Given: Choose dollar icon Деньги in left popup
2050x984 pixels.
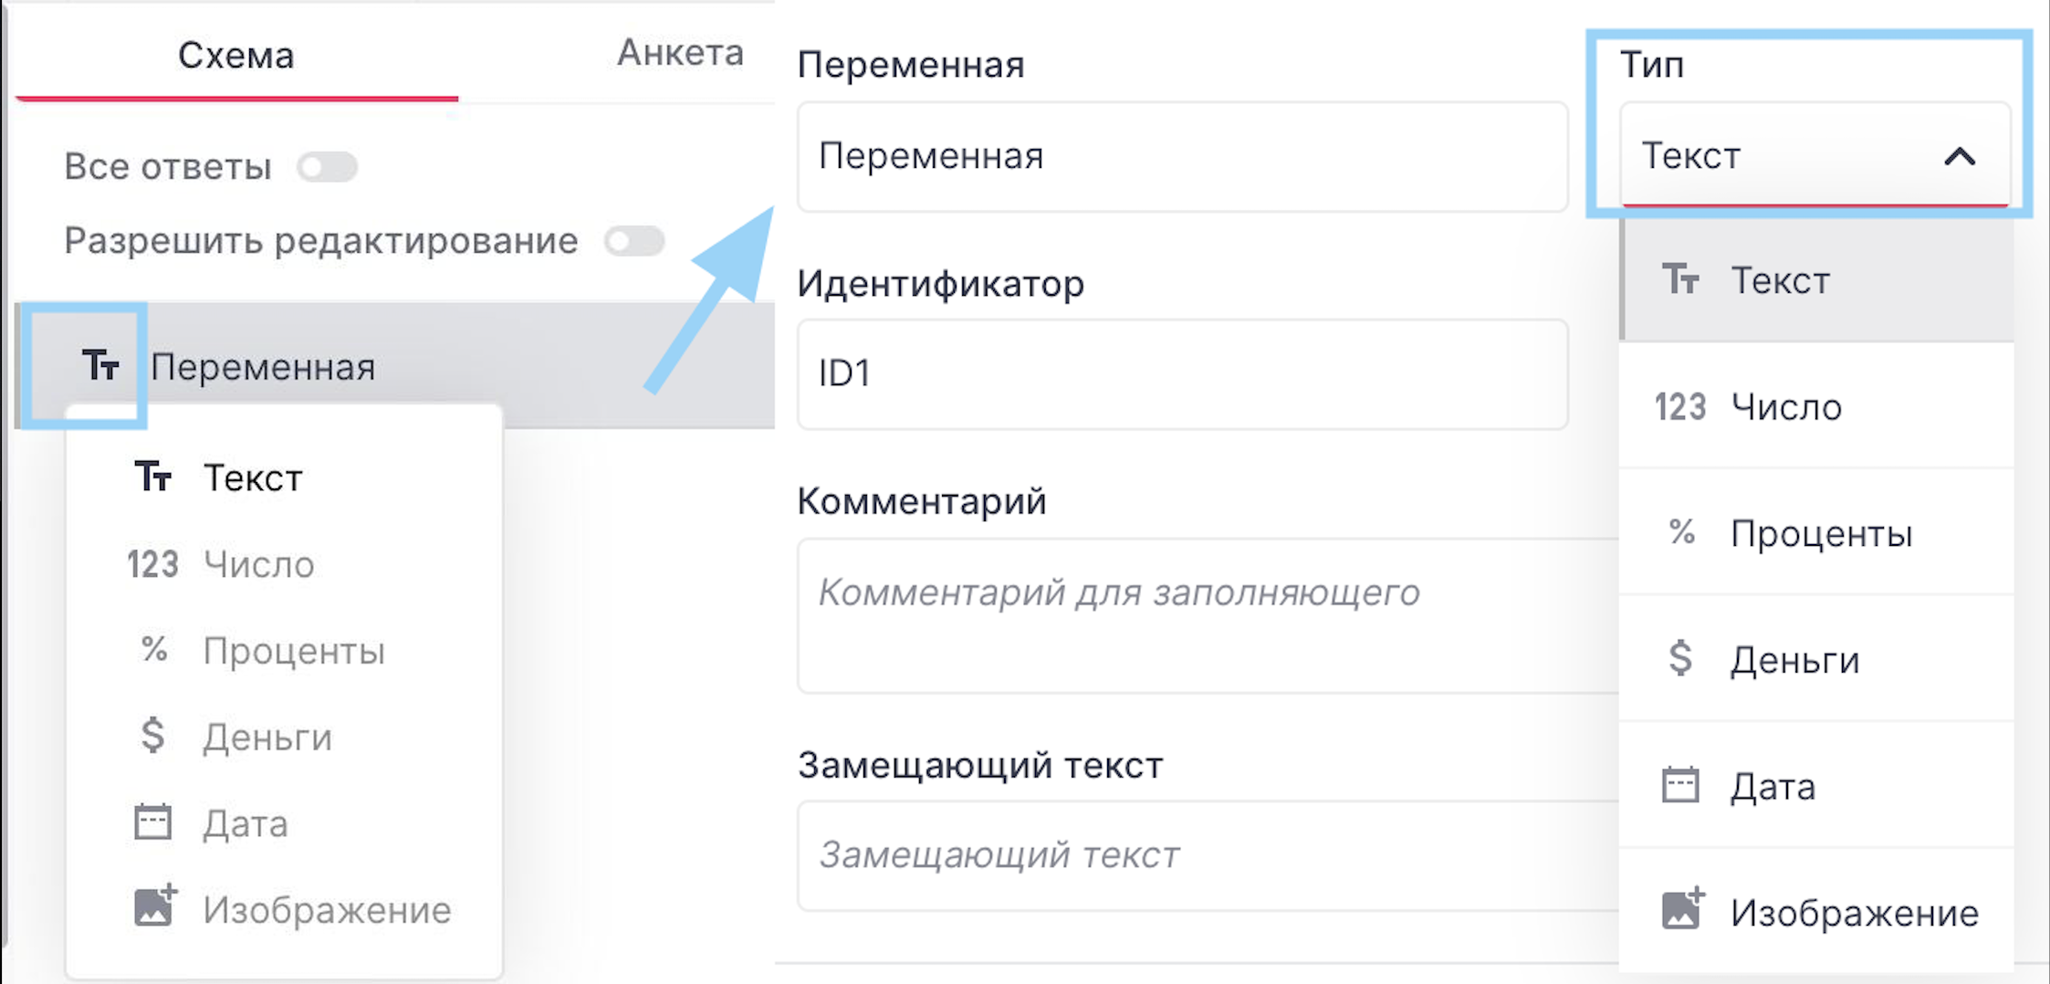Looking at the screenshot, I should [x=152, y=736].
